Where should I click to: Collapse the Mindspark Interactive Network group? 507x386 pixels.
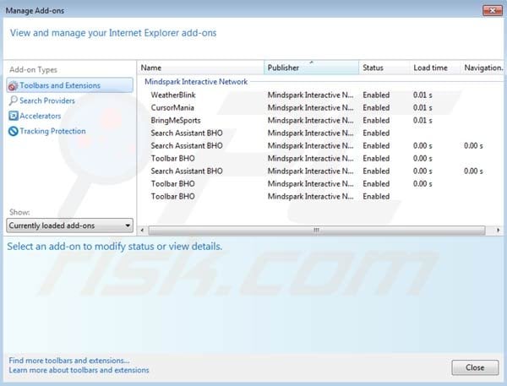tap(196, 82)
